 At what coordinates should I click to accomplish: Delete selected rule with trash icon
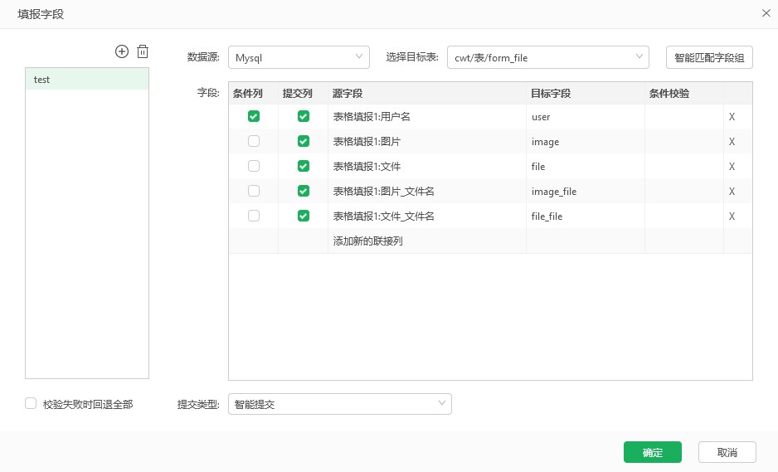tap(143, 51)
